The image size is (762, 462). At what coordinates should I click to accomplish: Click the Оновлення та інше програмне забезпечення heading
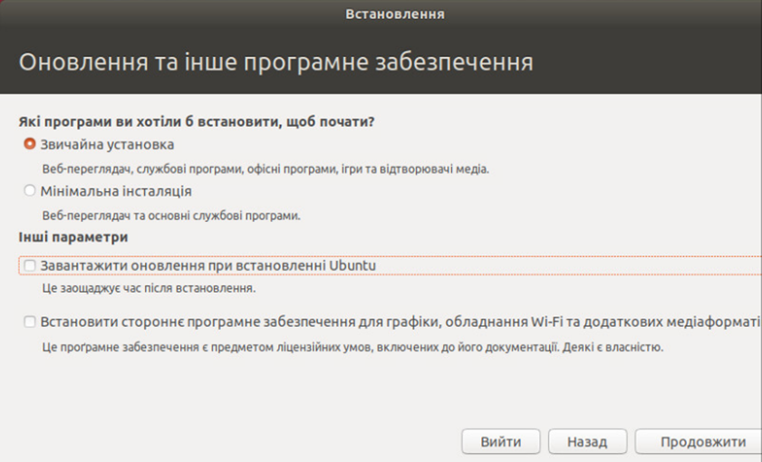click(x=275, y=63)
